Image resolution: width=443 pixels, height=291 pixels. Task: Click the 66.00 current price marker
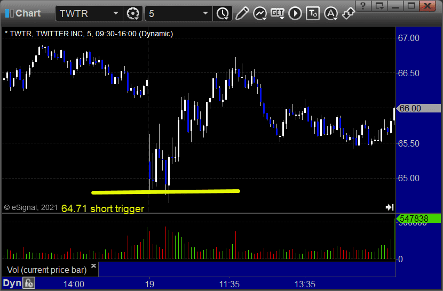(418, 108)
